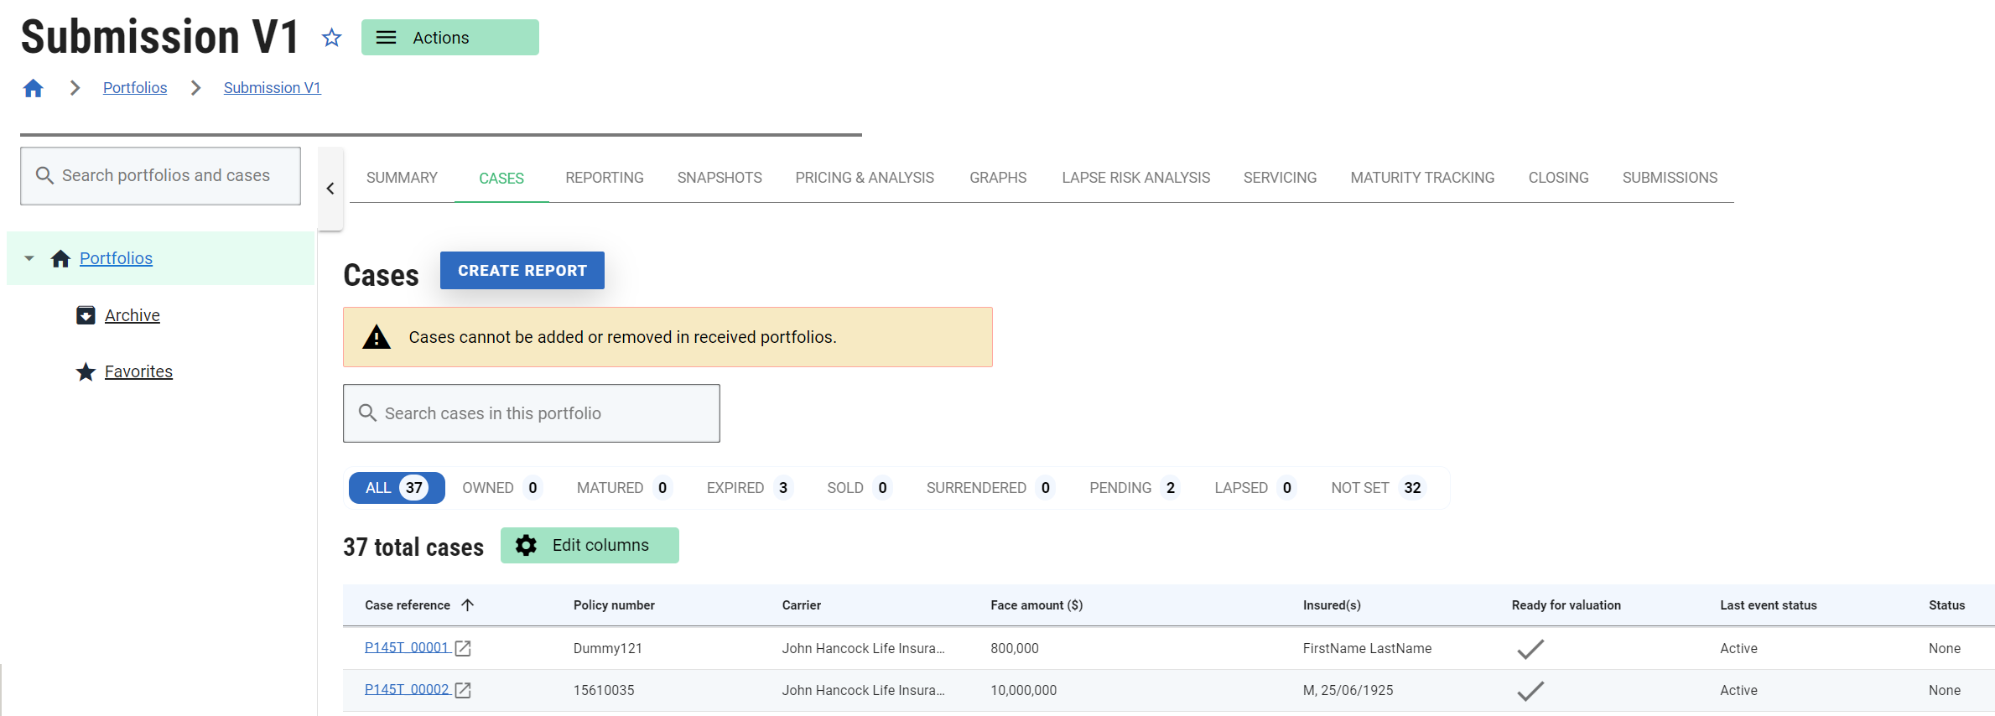Viewport: 1995px width, 716px height.
Task: Open external link icon for P145T_00002
Action: 463,690
